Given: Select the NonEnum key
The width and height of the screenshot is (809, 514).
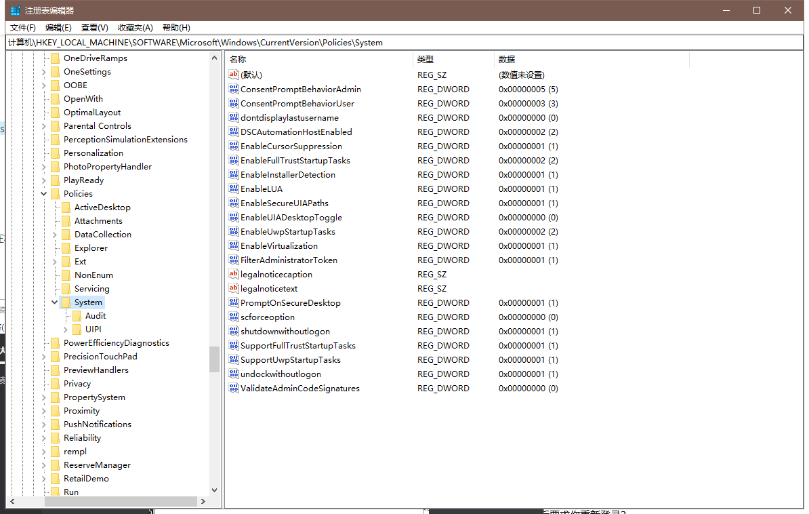Looking at the screenshot, I should pos(94,275).
